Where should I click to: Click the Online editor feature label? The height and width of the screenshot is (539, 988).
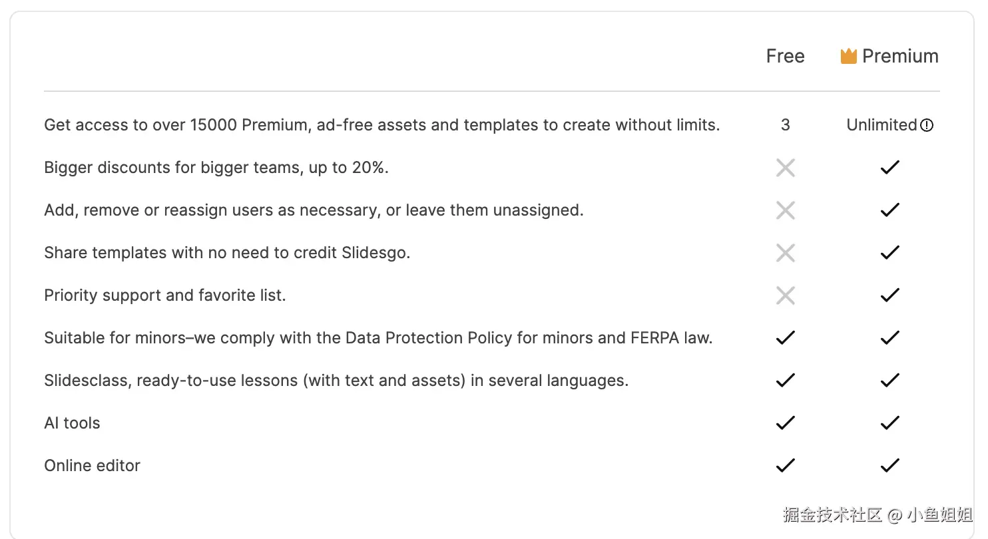click(92, 466)
